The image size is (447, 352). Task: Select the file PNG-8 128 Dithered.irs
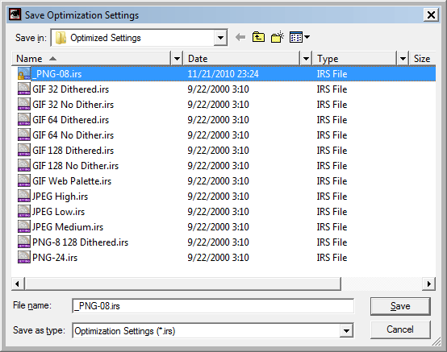81,242
